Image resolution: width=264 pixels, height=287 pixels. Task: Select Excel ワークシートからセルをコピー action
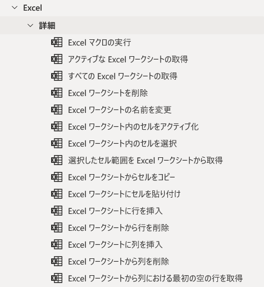pos(121,177)
